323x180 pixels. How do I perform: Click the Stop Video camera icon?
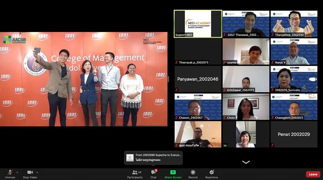[x=30, y=172]
